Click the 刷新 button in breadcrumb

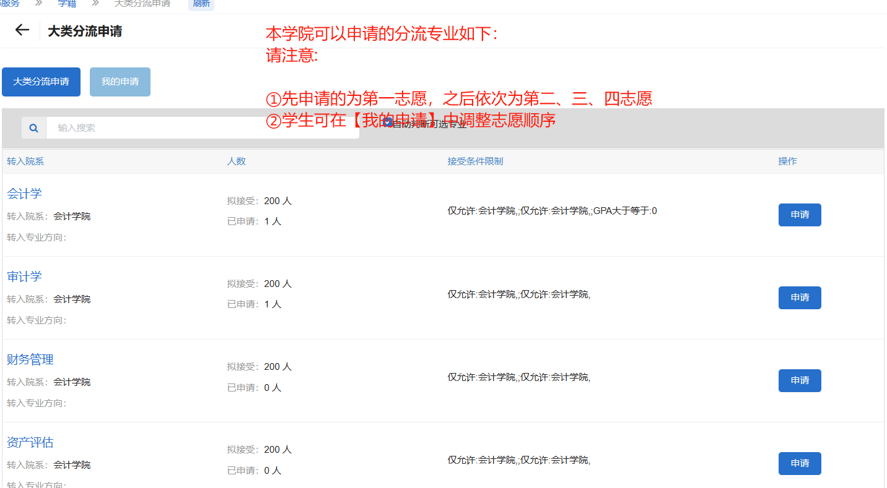[x=201, y=4]
